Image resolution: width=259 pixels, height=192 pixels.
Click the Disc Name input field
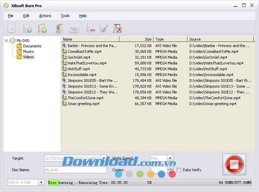coord(75,170)
